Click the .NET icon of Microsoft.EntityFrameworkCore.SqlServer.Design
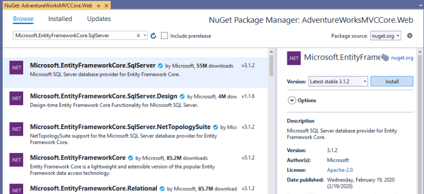 click(x=16, y=99)
